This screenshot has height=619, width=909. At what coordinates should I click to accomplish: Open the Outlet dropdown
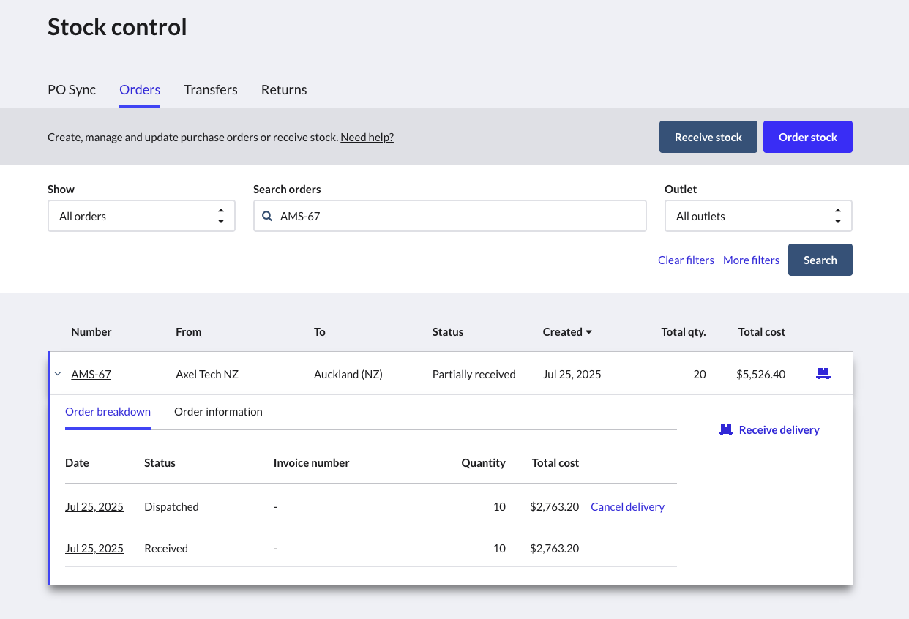coord(757,217)
